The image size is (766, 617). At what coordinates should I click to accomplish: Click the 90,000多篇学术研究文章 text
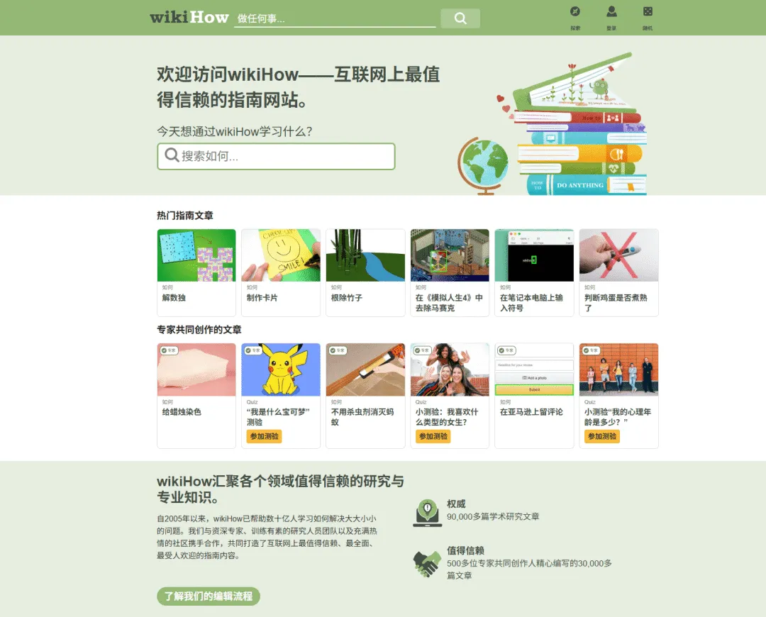[x=493, y=516]
